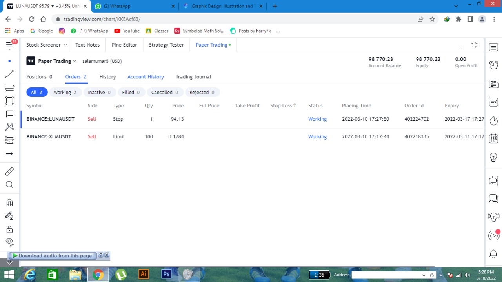Open the ideas lightbulb panel
This screenshot has height=282, width=502.
click(493, 157)
